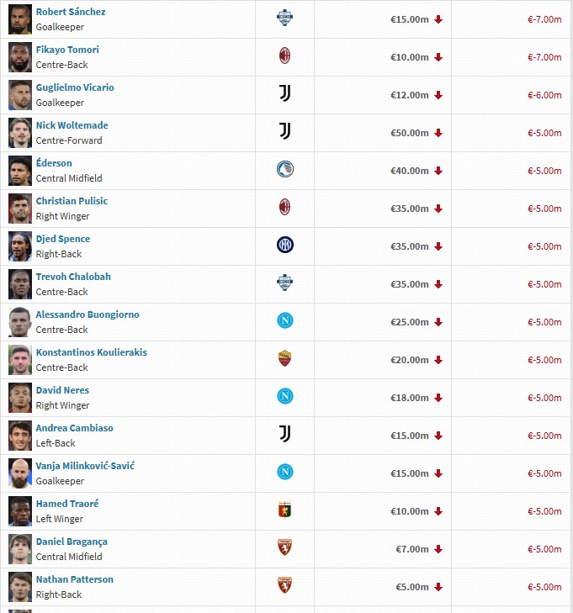
Task: Click Juventus logo in Andrea Cambiaso row
Action: (x=284, y=434)
